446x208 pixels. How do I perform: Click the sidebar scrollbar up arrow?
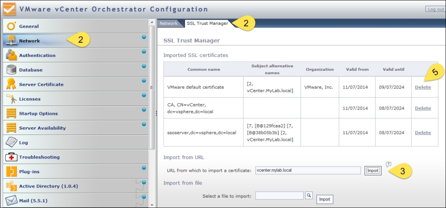tap(152, 21)
